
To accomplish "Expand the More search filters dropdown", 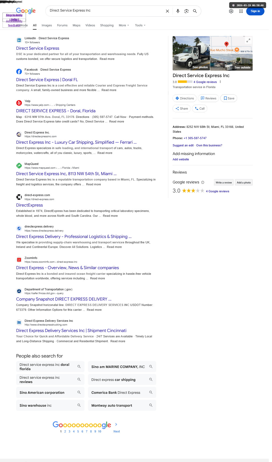I will coord(124,25).
